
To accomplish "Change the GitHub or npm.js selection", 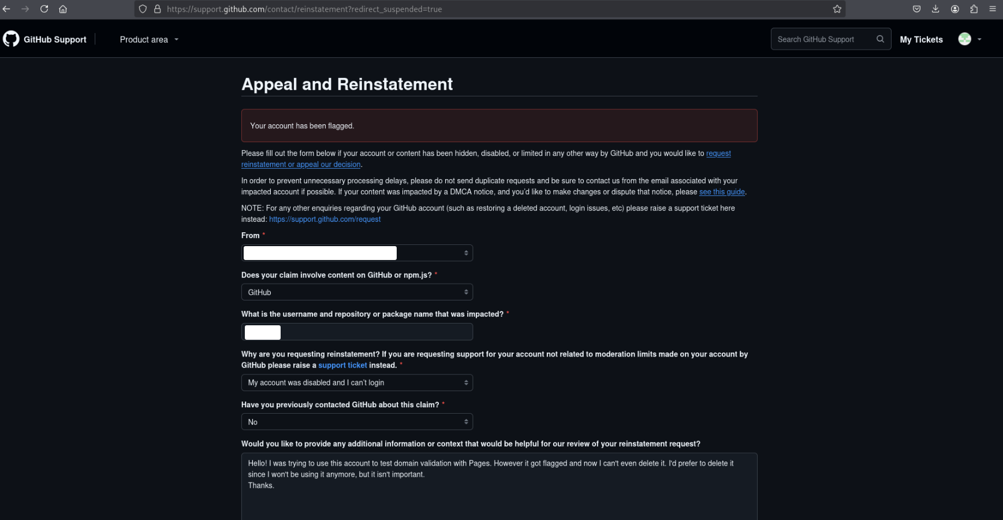I will (x=357, y=292).
